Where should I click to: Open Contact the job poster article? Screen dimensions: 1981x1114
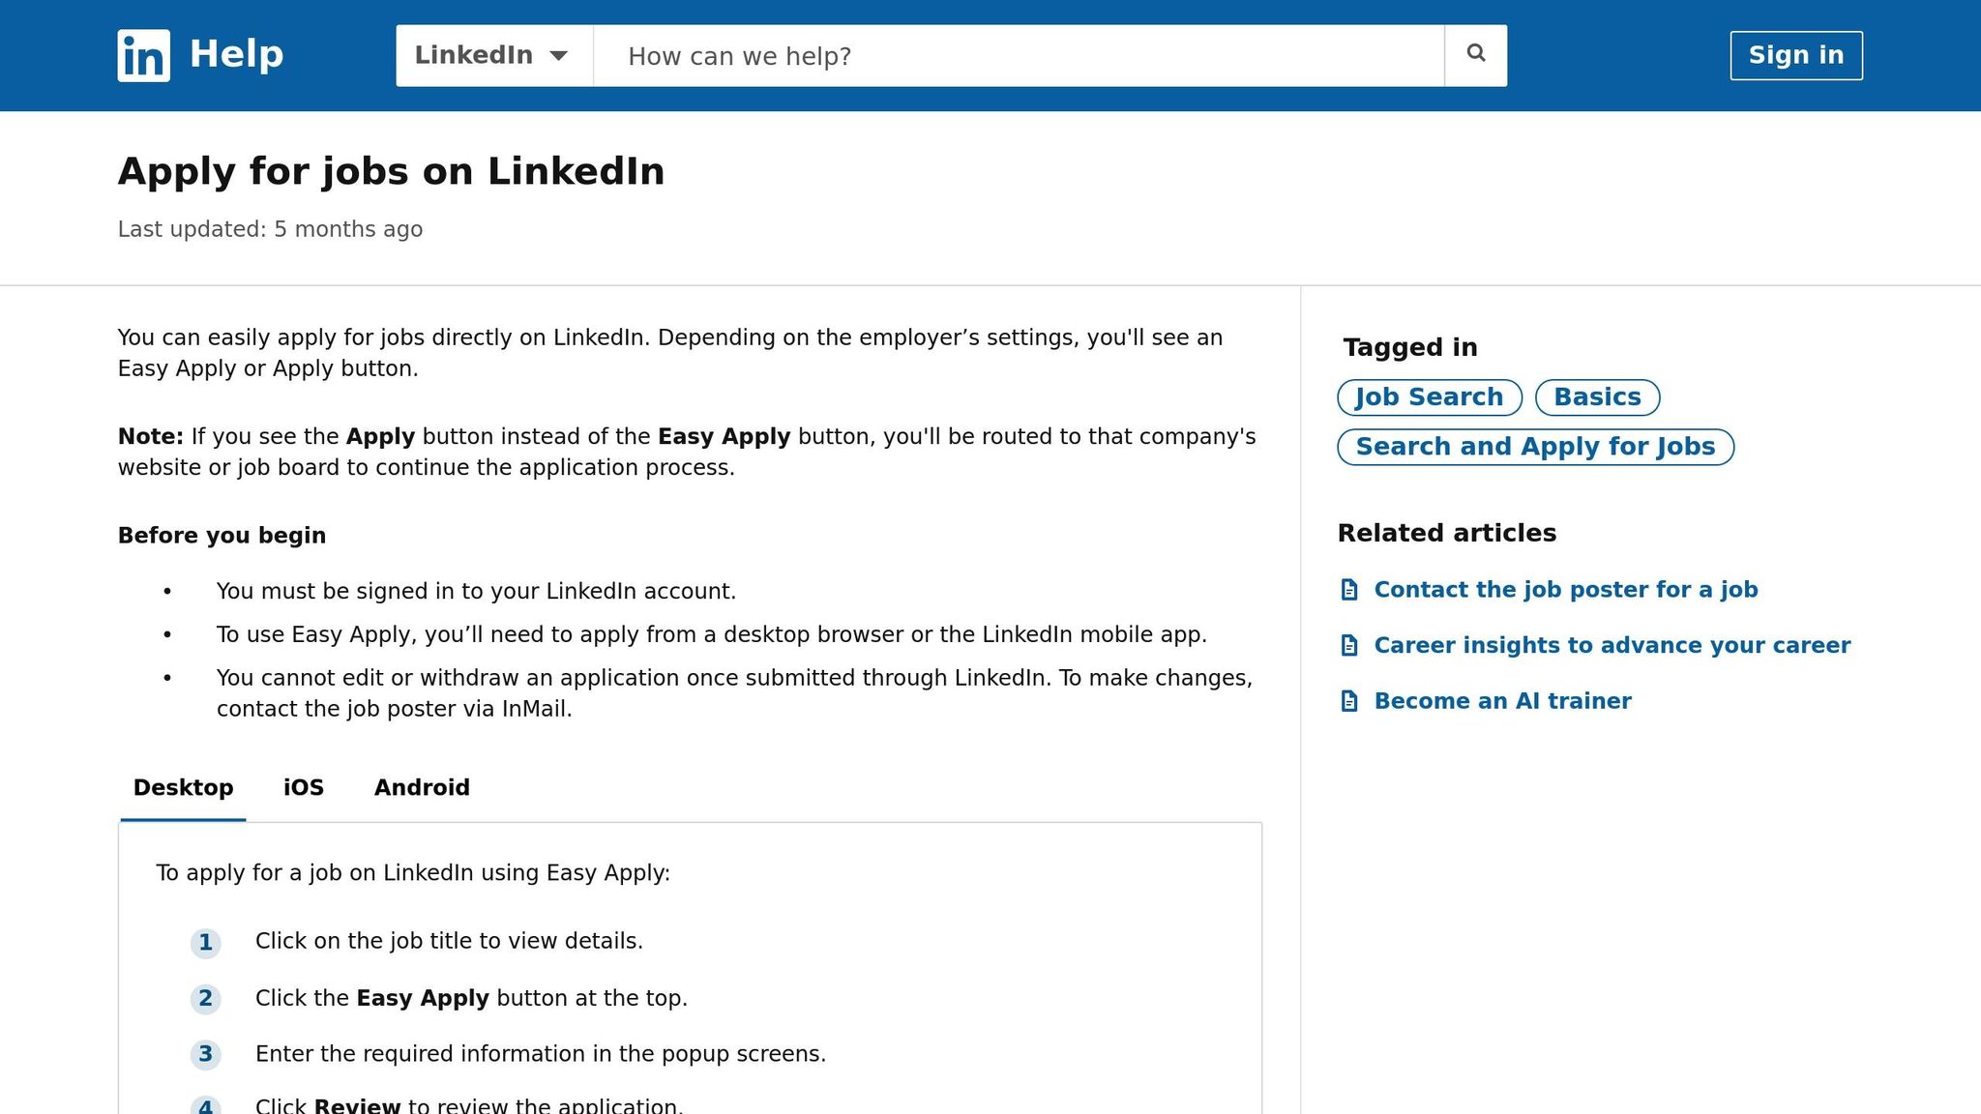1566,589
